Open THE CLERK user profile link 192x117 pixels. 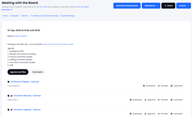pyautogui.click(x=43, y=7)
